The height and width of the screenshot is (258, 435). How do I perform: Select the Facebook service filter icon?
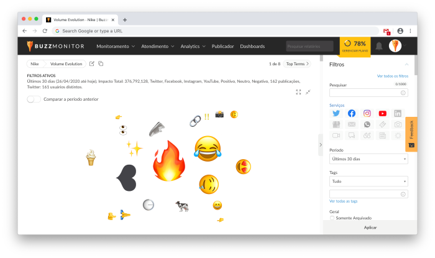pyautogui.click(x=352, y=113)
